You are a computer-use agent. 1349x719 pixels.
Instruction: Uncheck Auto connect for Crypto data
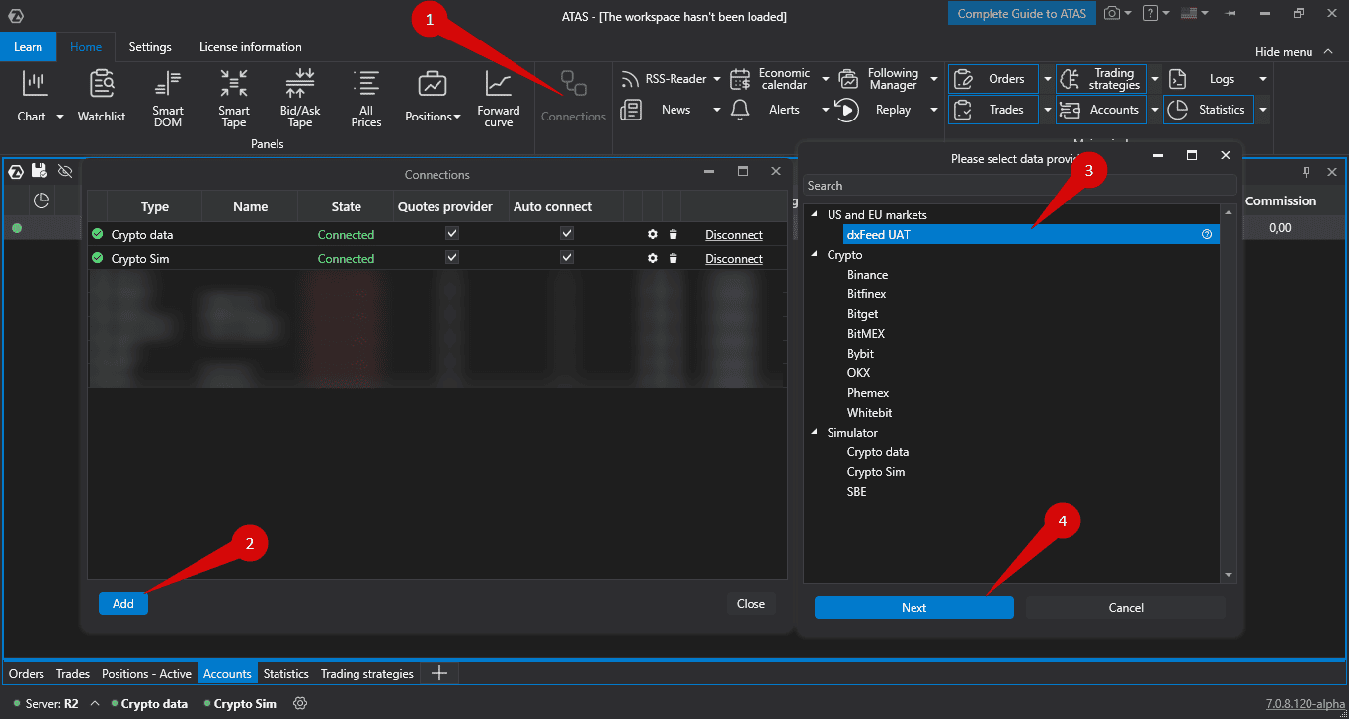click(567, 234)
